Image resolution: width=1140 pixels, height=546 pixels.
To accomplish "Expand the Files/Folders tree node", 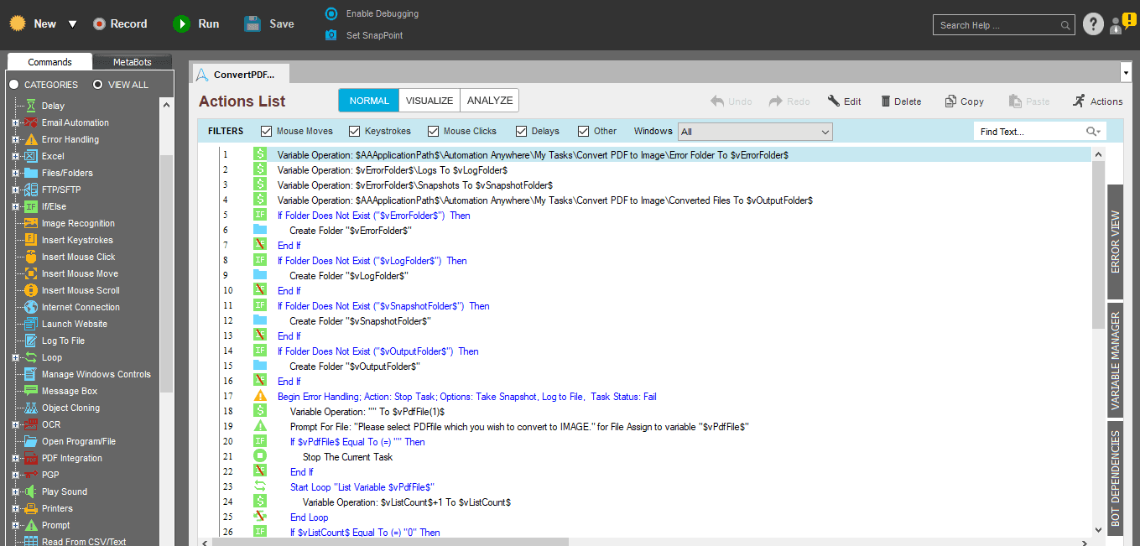I will coord(15,173).
